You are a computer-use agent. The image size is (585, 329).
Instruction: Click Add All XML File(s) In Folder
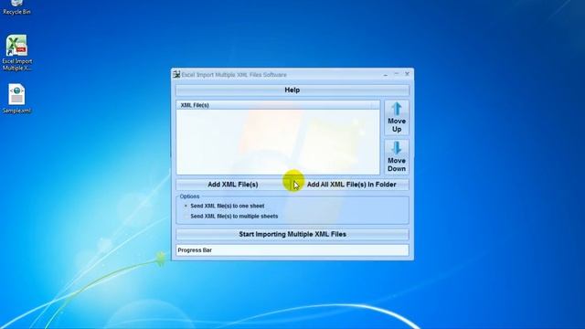351,185
